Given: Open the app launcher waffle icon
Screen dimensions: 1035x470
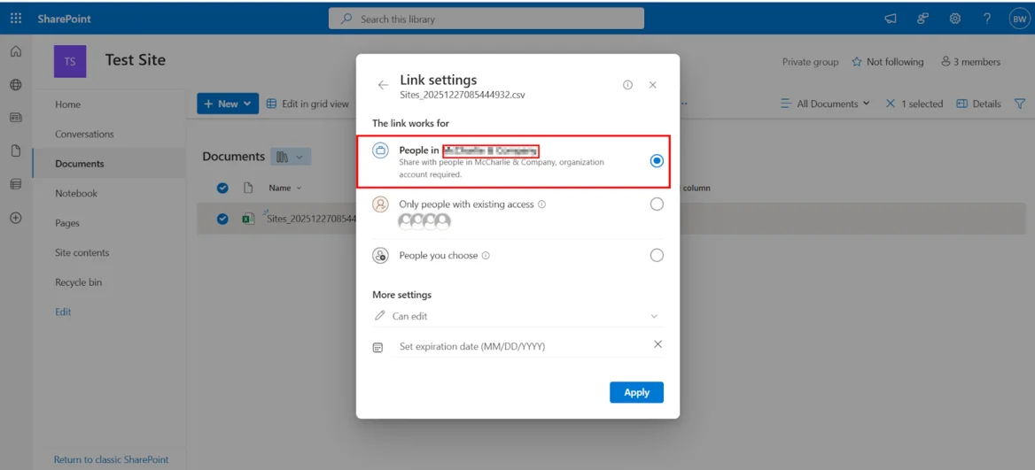Looking at the screenshot, I should pyautogui.click(x=17, y=19).
